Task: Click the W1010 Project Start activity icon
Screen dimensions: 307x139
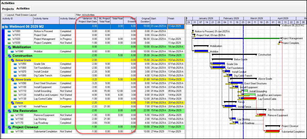Action: (9, 35)
